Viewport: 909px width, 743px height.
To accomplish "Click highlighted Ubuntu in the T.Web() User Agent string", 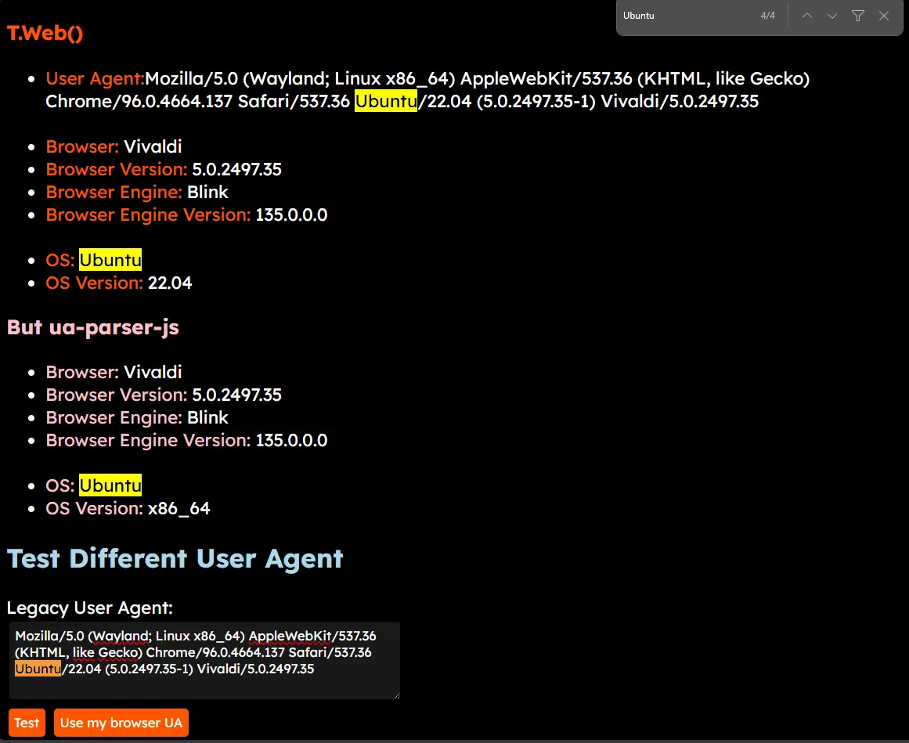I will (x=385, y=101).
